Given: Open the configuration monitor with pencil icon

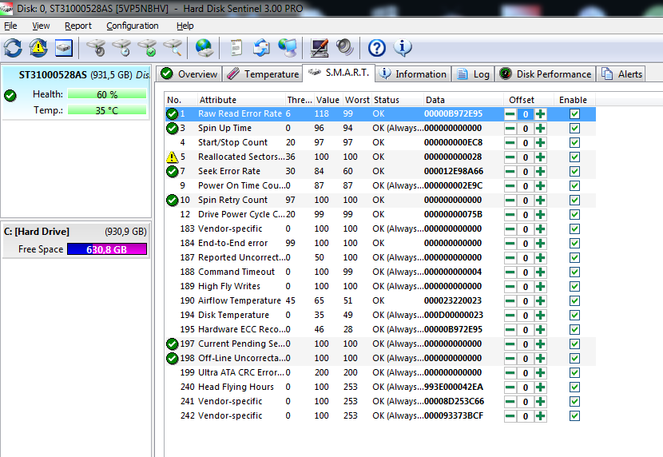Looking at the screenshot, I should (320, 48).
